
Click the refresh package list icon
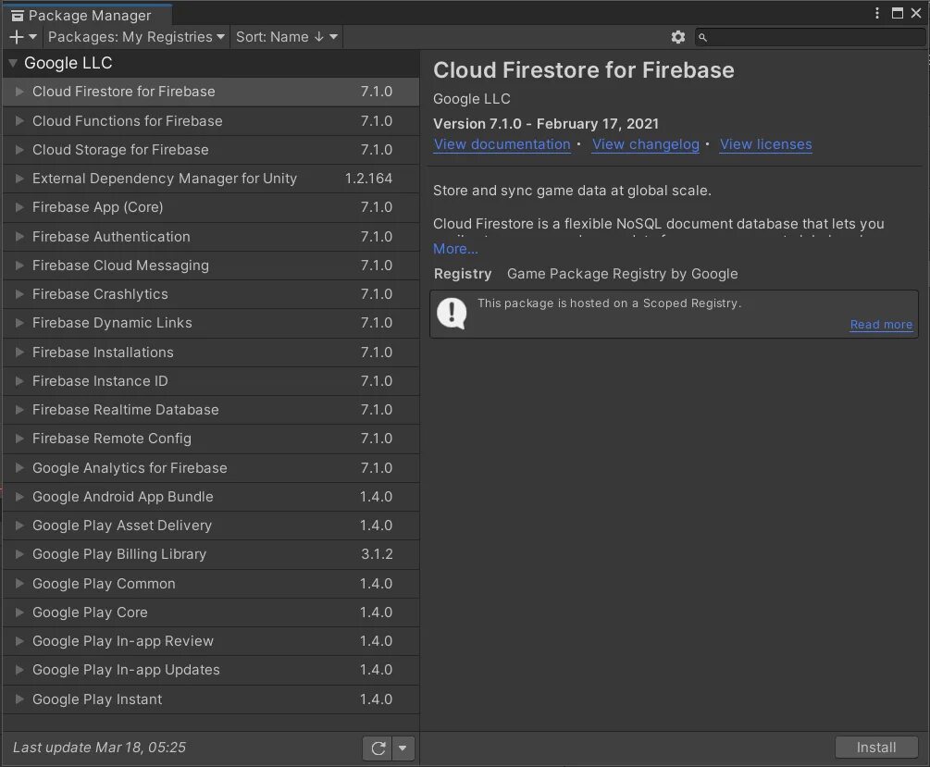(378, 748)
